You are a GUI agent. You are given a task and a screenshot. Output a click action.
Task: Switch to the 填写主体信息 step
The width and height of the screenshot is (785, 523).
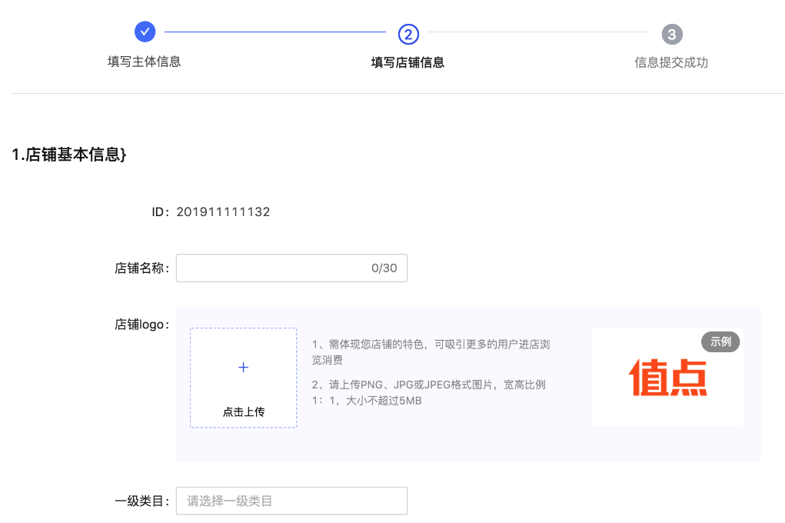point(145,62)
